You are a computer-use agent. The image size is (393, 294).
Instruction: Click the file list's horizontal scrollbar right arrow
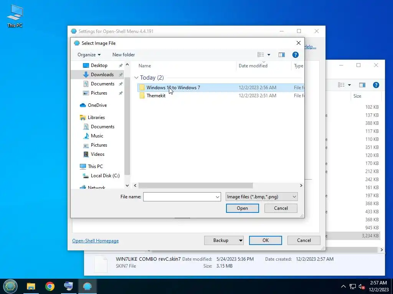[301, 186]
